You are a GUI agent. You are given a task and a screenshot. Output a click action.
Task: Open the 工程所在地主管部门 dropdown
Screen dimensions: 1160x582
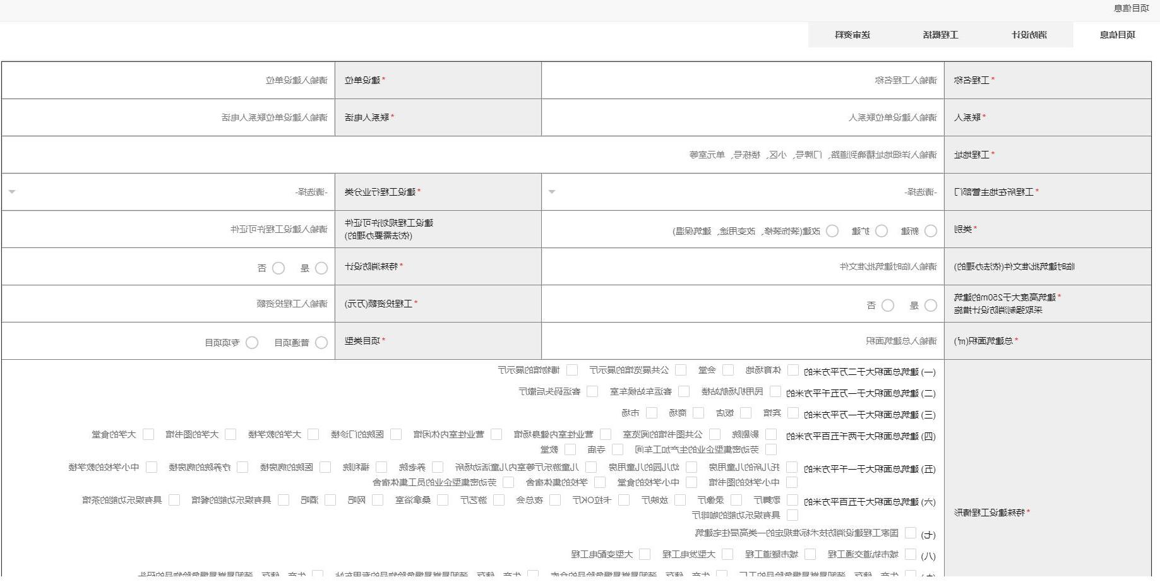743,192
